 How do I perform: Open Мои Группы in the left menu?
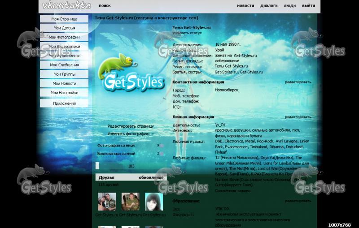[x=64, y=74]
